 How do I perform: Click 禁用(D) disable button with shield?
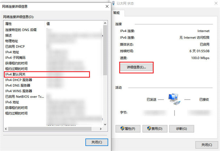coord(155,129)
